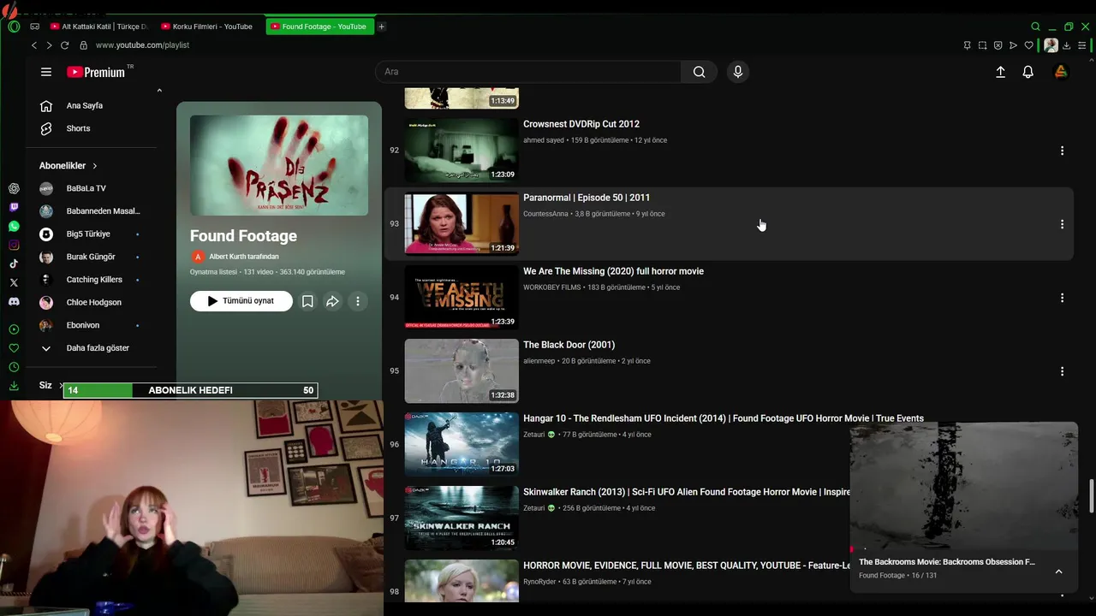1096x616 pixels.
Task: Click the pin icon in address bar
Action: point(967,45)
